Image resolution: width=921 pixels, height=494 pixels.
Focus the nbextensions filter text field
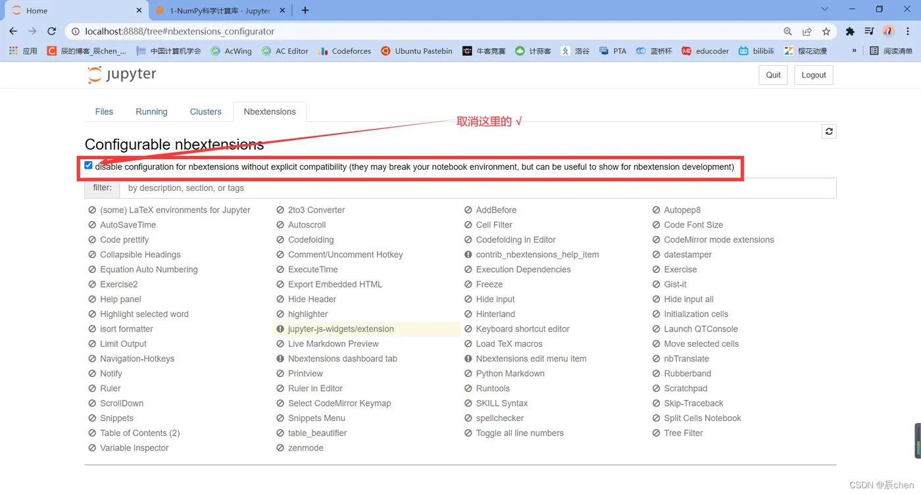tap(478, 188)
